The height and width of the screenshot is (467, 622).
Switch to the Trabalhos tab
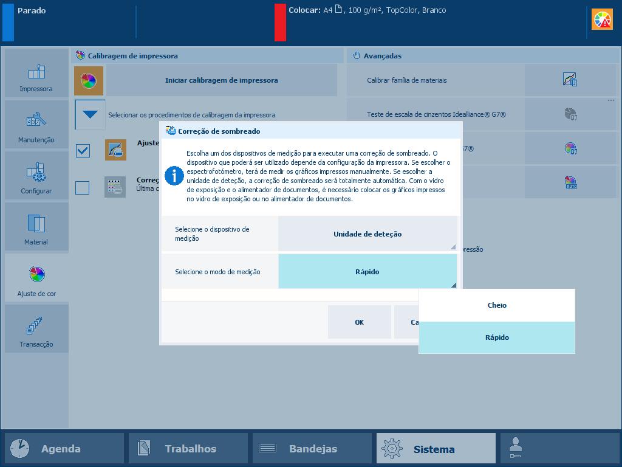pyautogui.click(x=188, y=449)
